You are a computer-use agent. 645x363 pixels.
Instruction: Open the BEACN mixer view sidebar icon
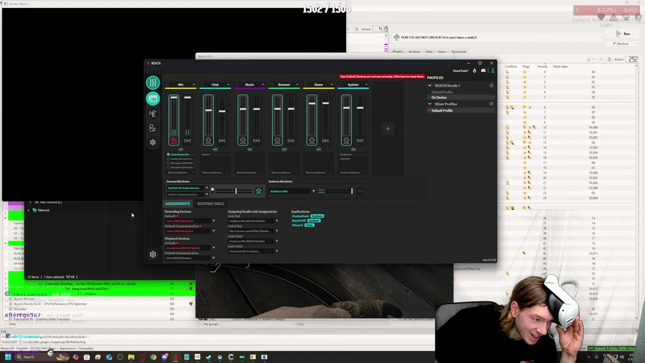point(153,82)
